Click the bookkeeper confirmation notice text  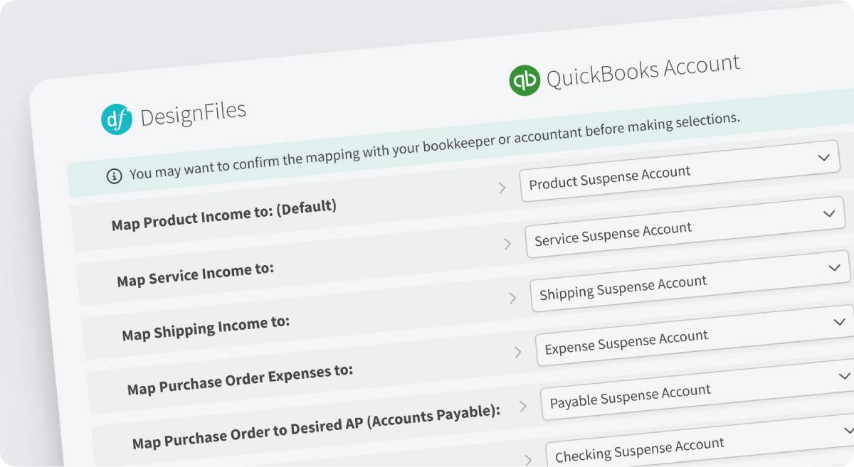[434, 146]
